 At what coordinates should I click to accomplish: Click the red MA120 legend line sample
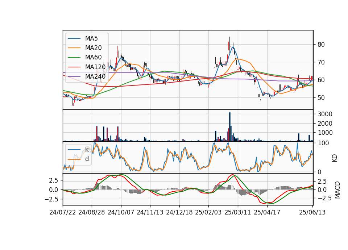pyautogui.click(x=74, y=67)
